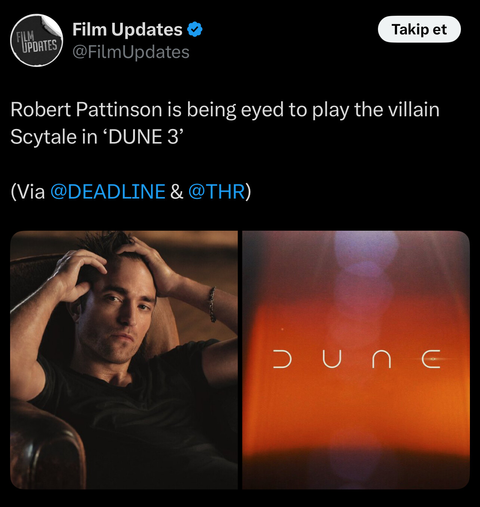480x507 pixels.
Task: Select the Film Updates display name
Action: pyautogui.click(x=127, y=30)
